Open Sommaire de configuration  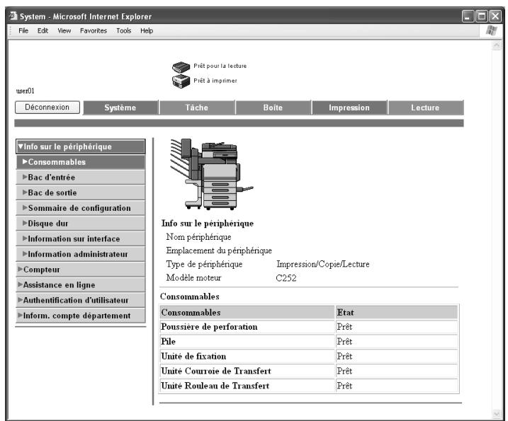(x=81, y=208)
